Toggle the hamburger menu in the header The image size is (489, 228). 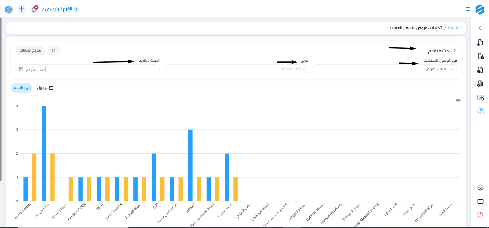pyautogui.click(x=468, y=9)
